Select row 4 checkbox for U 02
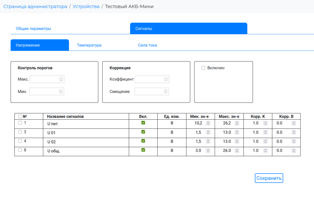Image resolution: width=314 pixels, height=201 pixels. click(x=20, y=141)
